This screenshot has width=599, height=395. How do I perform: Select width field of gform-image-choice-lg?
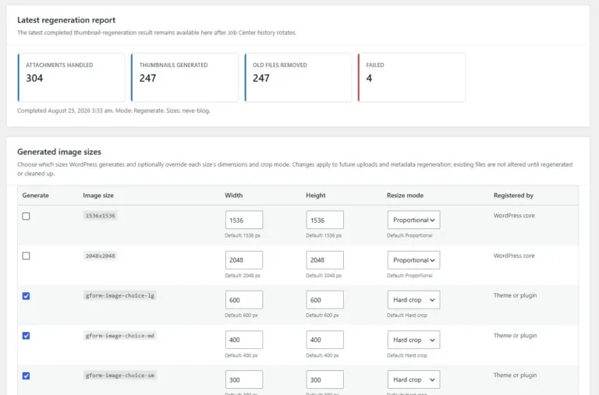[x=244, y=300]
